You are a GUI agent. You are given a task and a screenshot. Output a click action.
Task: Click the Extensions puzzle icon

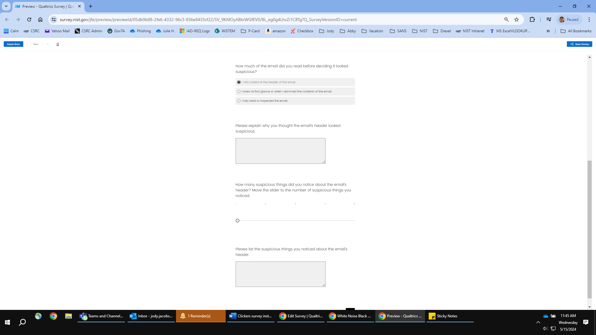(532, 20)
